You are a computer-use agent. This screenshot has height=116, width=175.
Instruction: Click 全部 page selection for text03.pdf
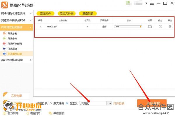(104, 27)
